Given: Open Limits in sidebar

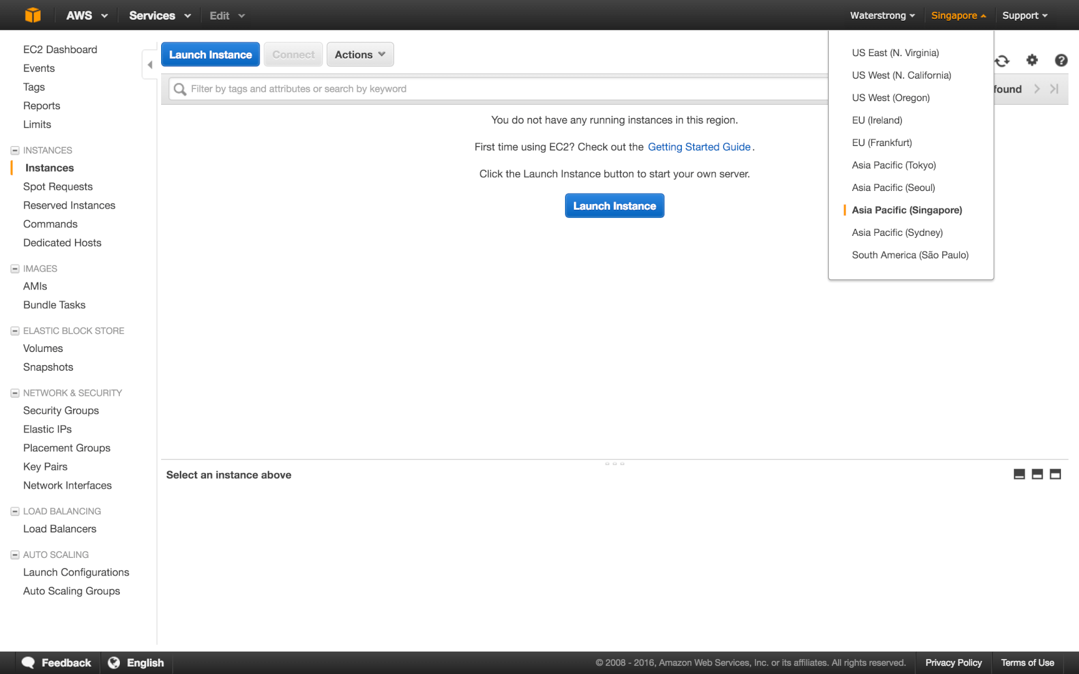Looking at the screenshot, I should pyautogui.click(x=37, y=124).
